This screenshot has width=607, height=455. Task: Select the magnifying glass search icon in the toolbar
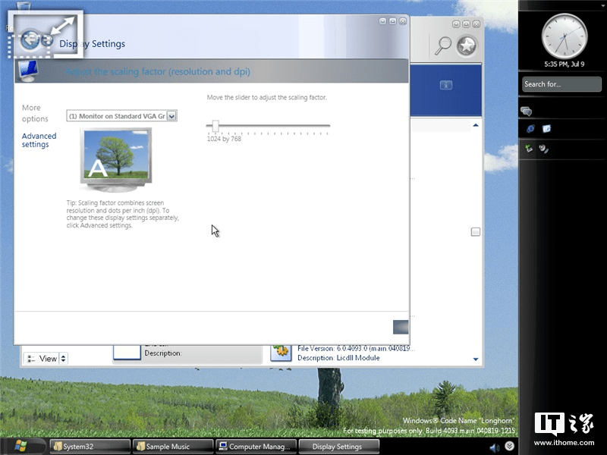444,45
